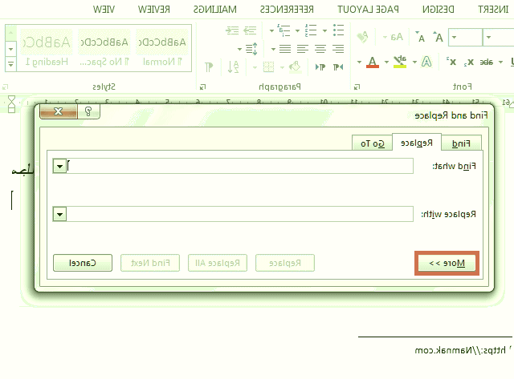
Task: Open the PAGE LAYOUT ribbon tab
Action: [368, 9]
